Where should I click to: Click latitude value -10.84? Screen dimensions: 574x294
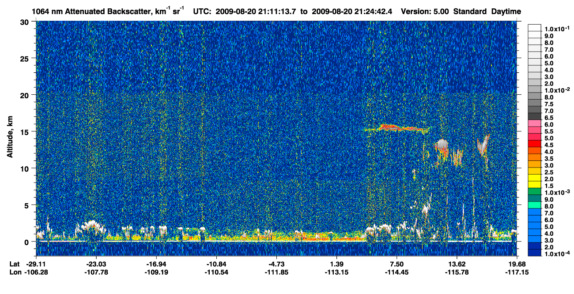[216, 264]
